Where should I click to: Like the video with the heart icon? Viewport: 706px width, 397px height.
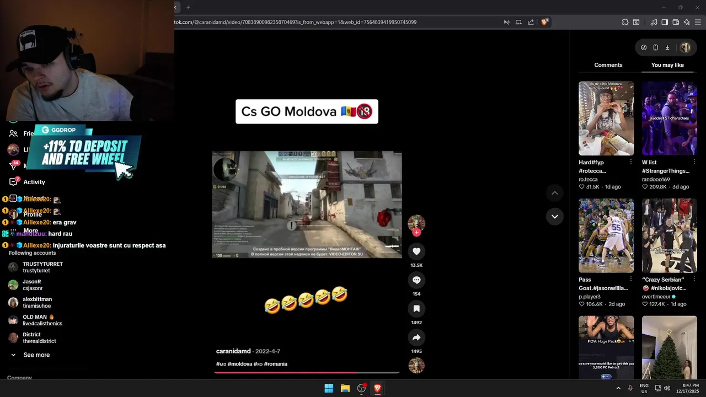click(416, 251)
